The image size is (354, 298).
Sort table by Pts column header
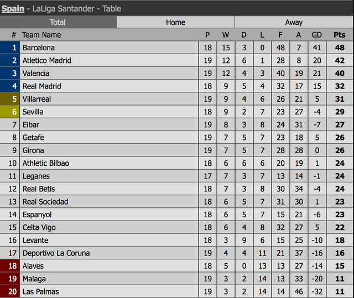click(x=339, y=35)
